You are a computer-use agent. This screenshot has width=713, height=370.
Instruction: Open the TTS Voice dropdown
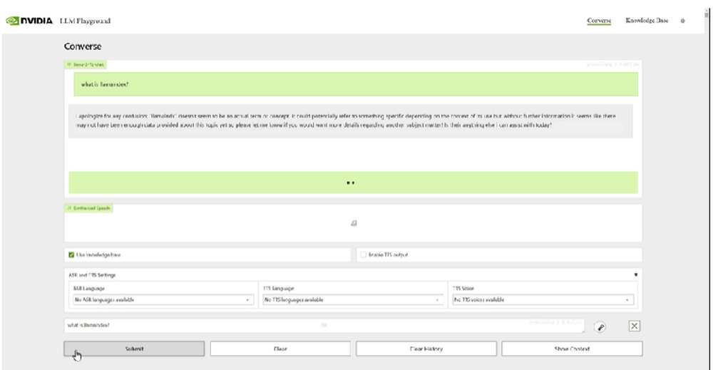(543, 300)
